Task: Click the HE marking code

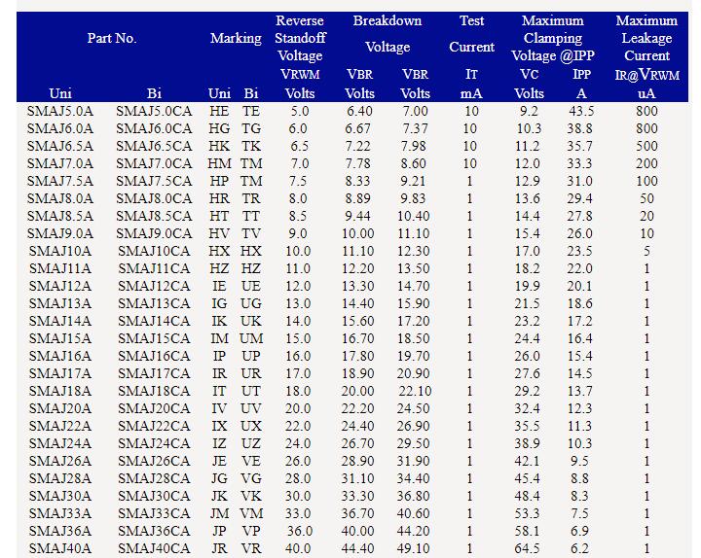Action: (x=219, y=111)
